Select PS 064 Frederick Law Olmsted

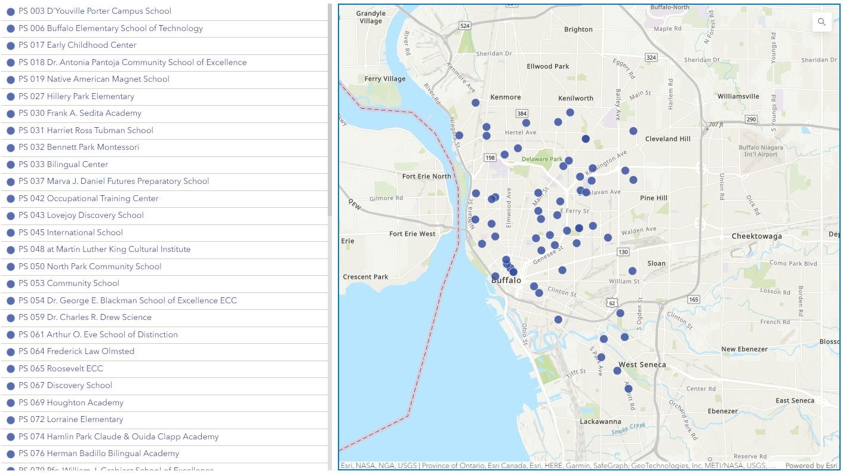pos(78,351)
